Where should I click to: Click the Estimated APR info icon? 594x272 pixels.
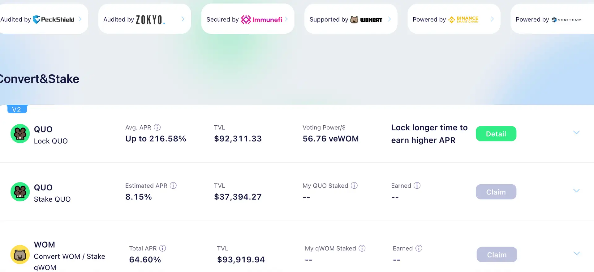point(173,186)
